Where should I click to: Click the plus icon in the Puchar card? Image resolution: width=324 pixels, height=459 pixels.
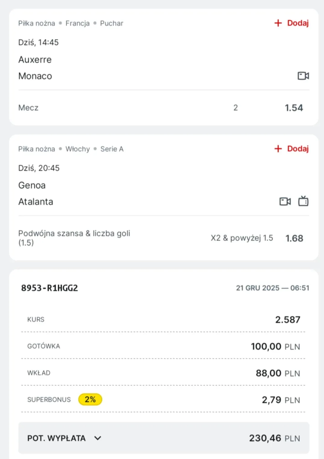278,23
